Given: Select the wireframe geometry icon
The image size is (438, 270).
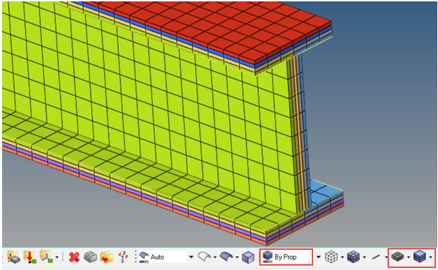Looking at the screenshot, I should 204,256.
